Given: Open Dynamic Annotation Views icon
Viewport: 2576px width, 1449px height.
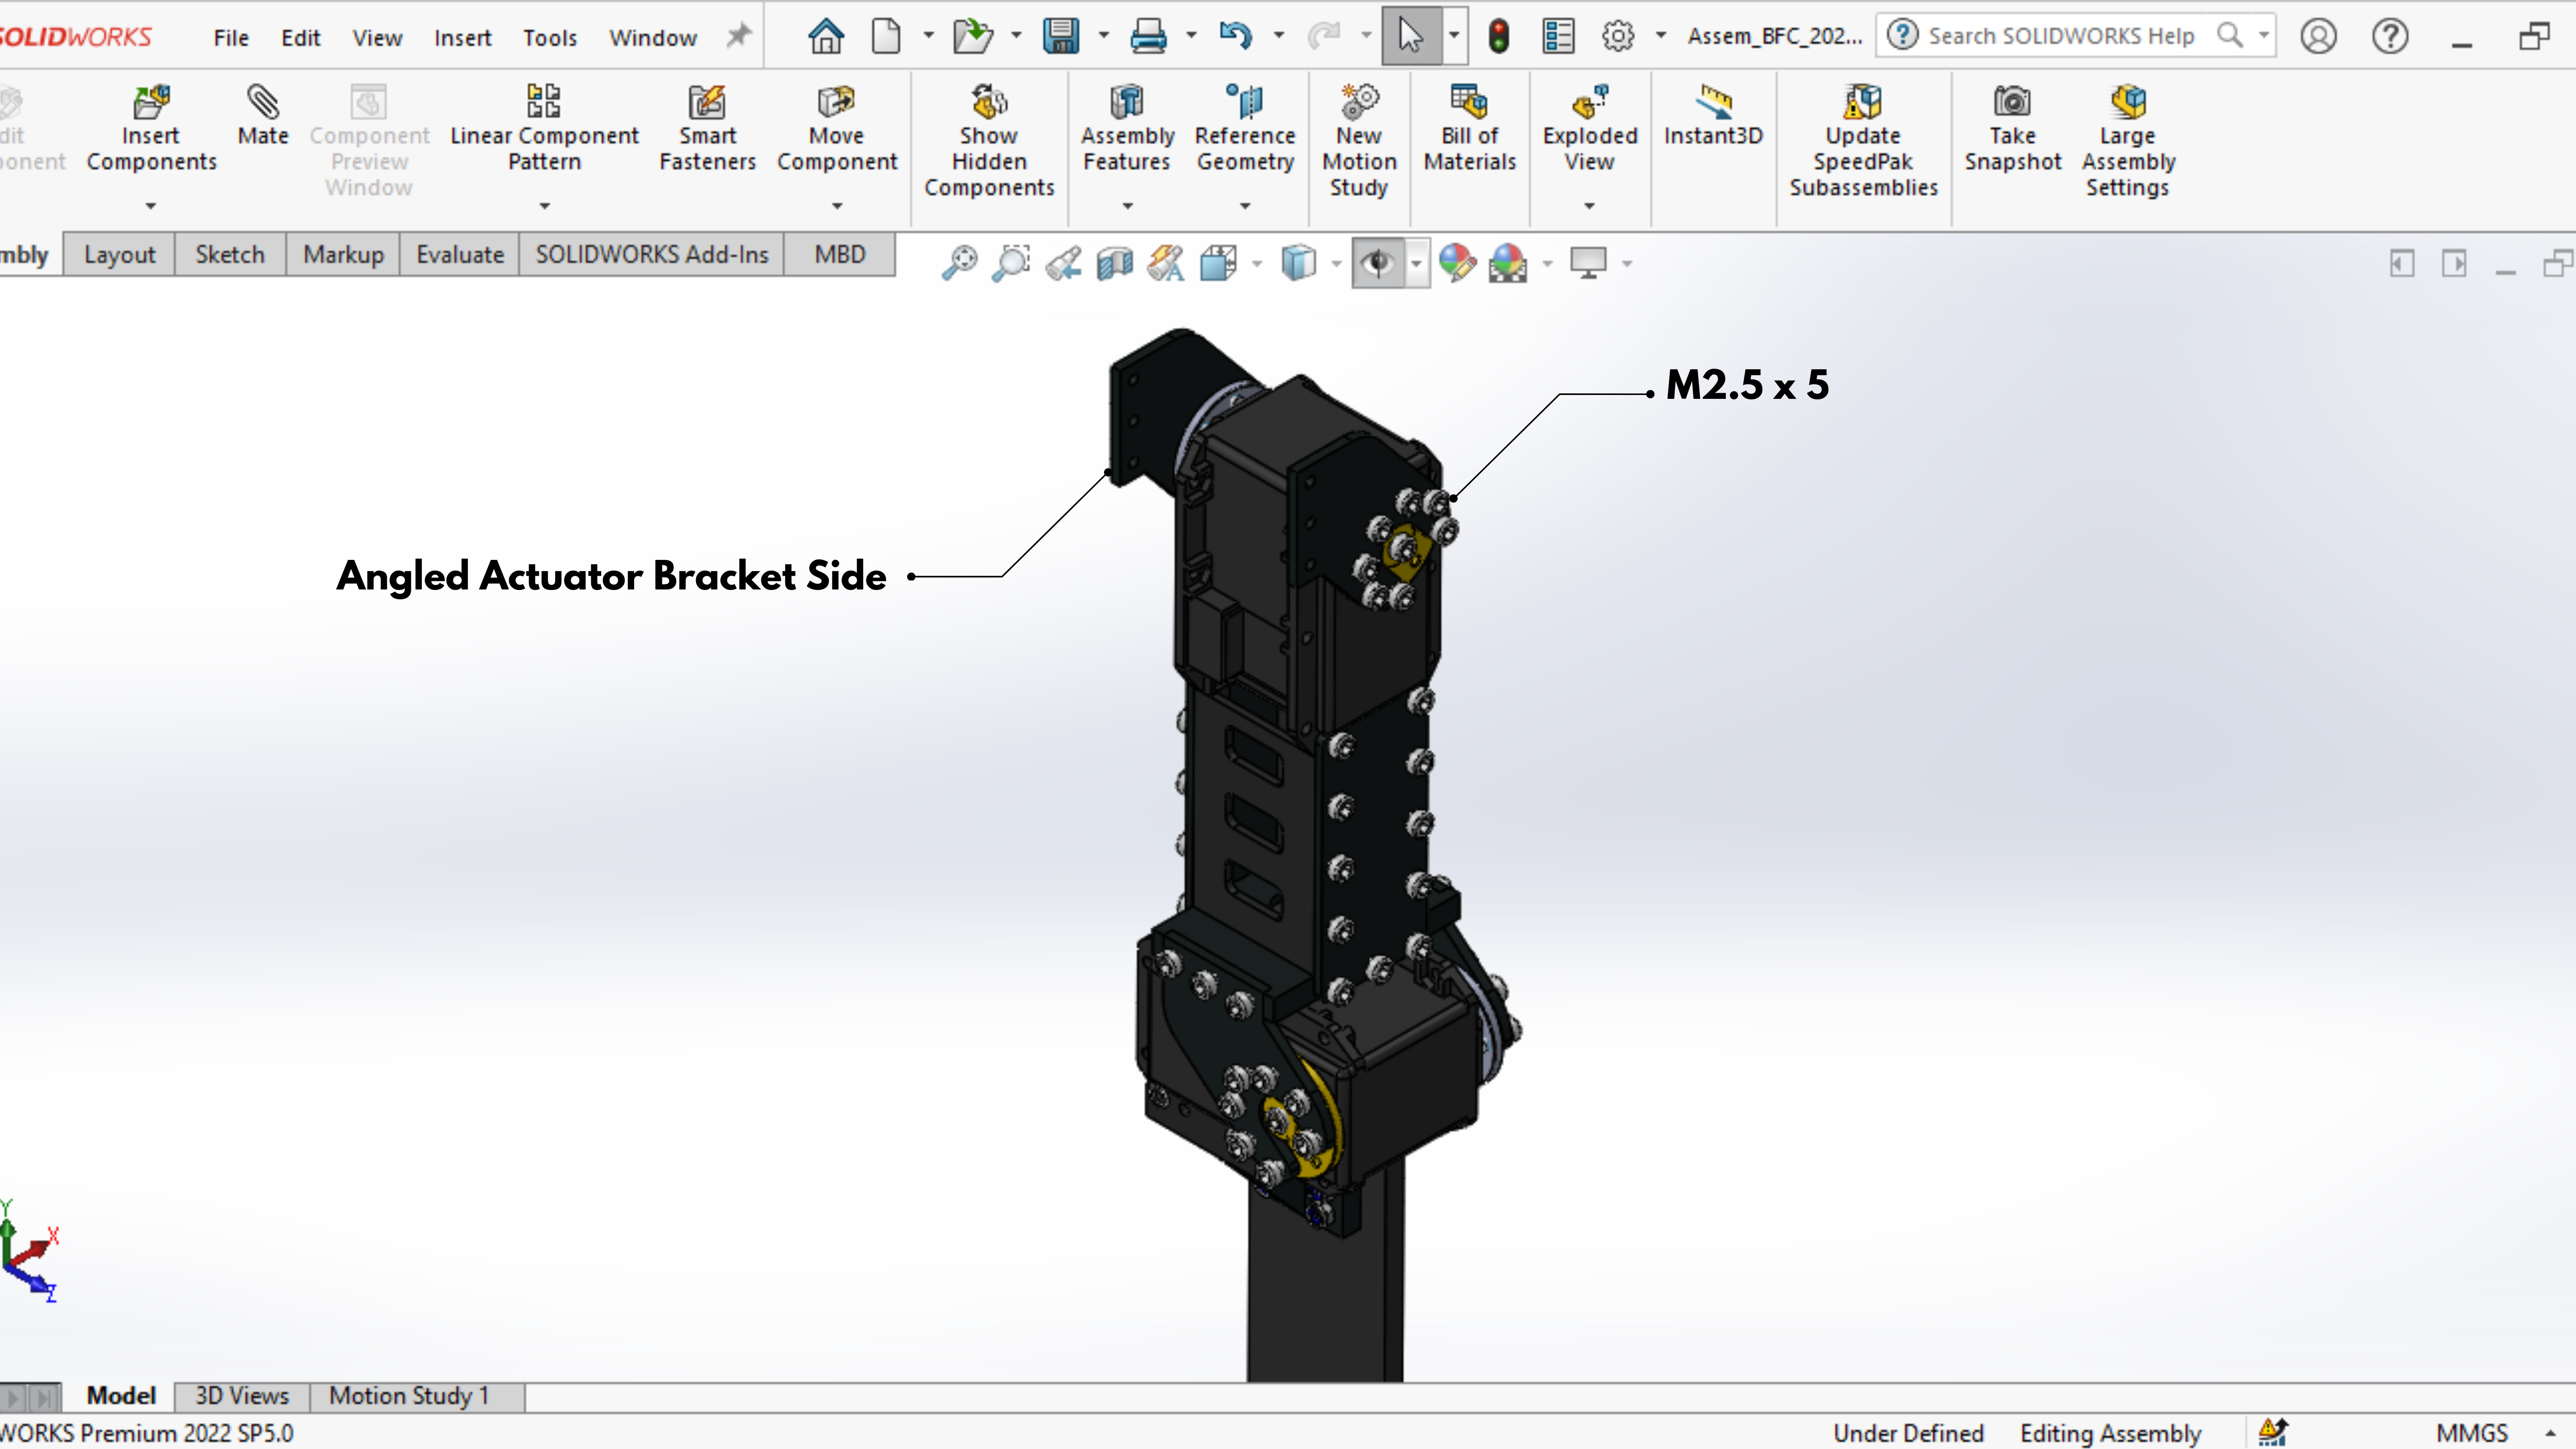Looking at the screenshot, I should pos(1166,263).
